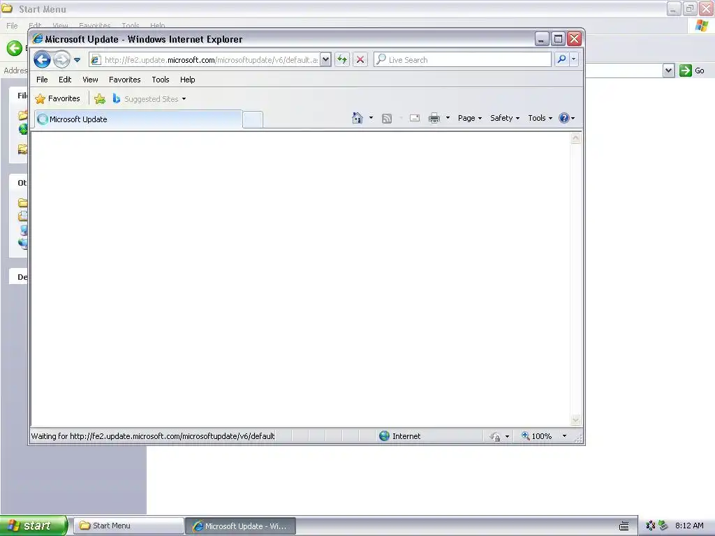The width and height of the screenshot is (715, 536).
Task: Expand the Home button dropdown arrow
Action: [x=371, y=118]
